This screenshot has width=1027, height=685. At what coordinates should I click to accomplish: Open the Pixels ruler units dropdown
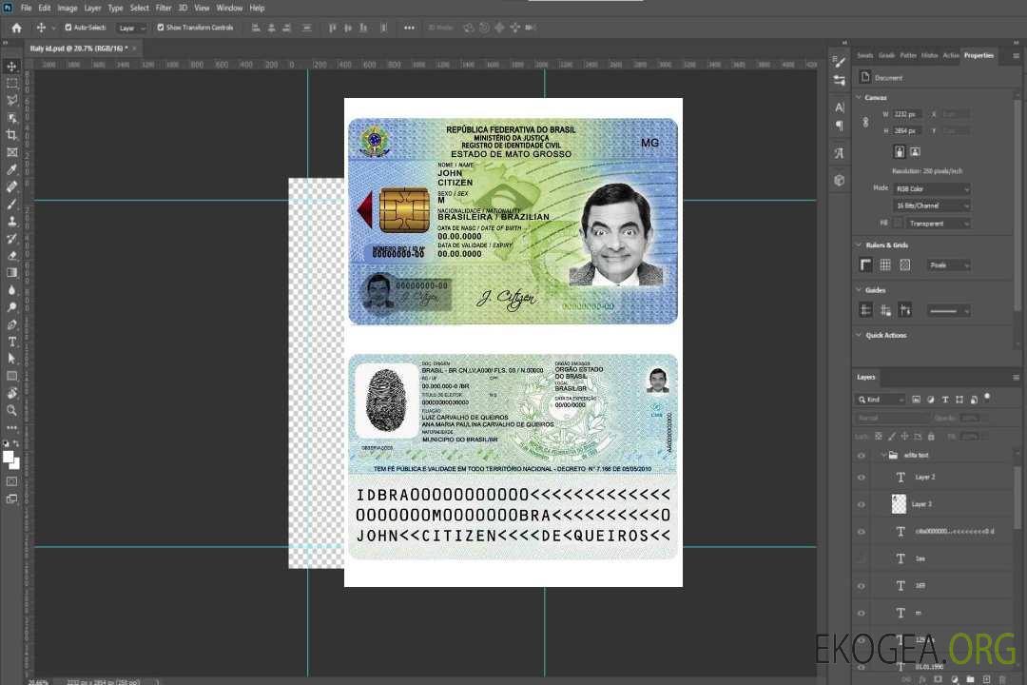949,265
